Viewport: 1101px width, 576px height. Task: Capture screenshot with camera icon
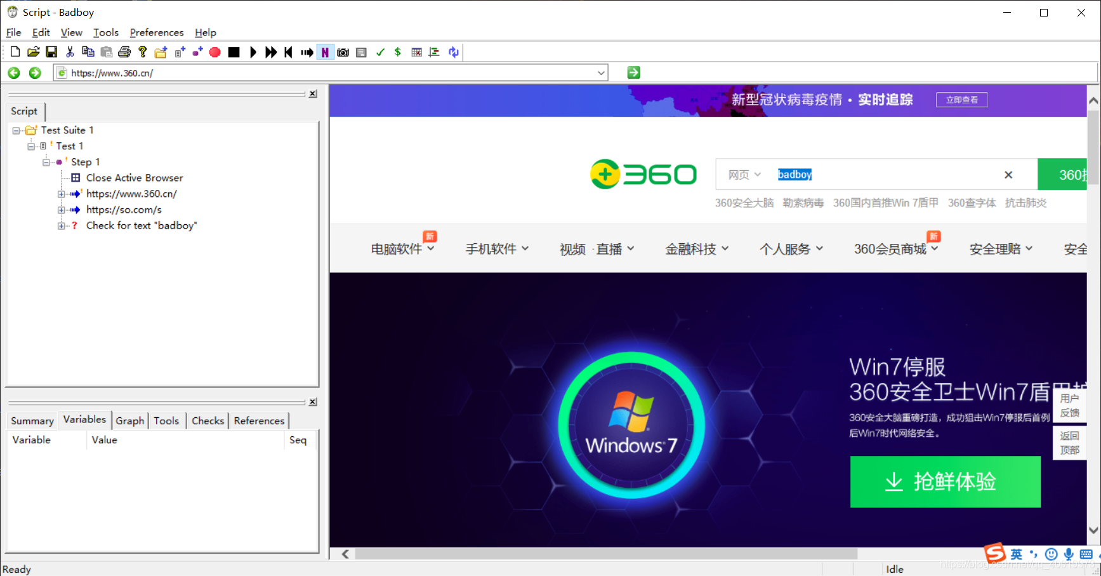[343, 52]
